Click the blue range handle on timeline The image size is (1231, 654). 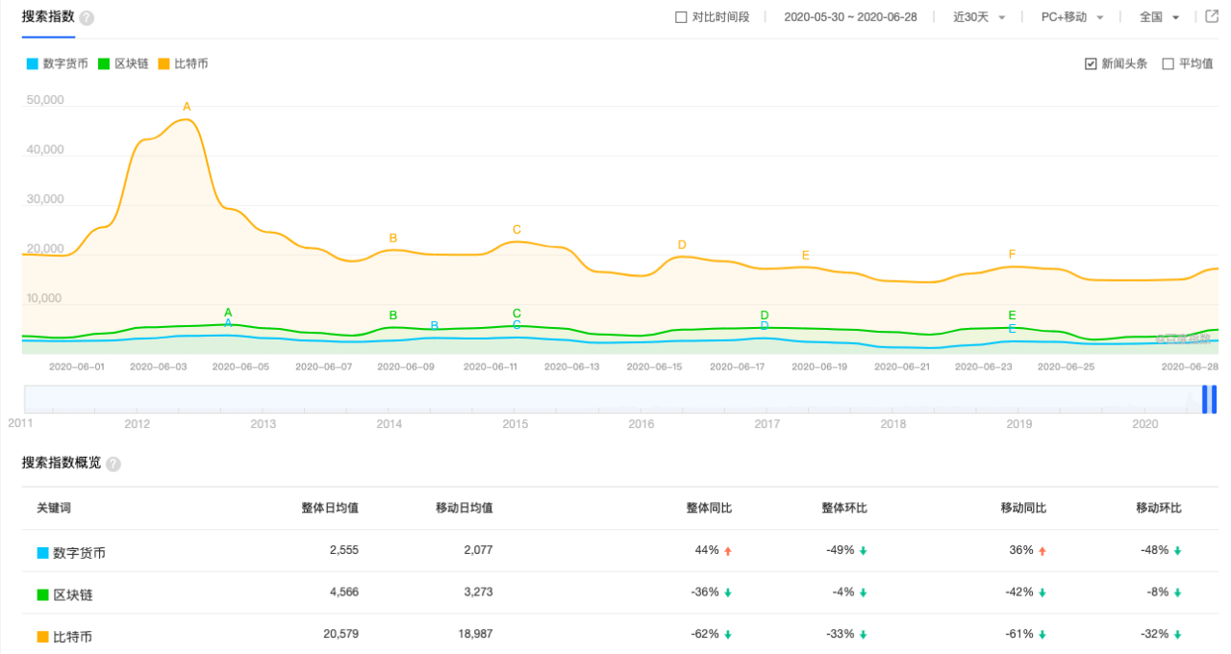(x=1209, y=399)
